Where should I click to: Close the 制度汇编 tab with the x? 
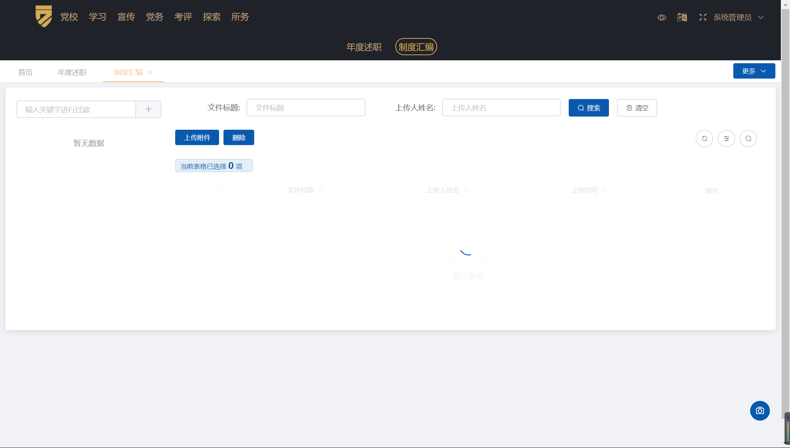[x=150, y=72]
